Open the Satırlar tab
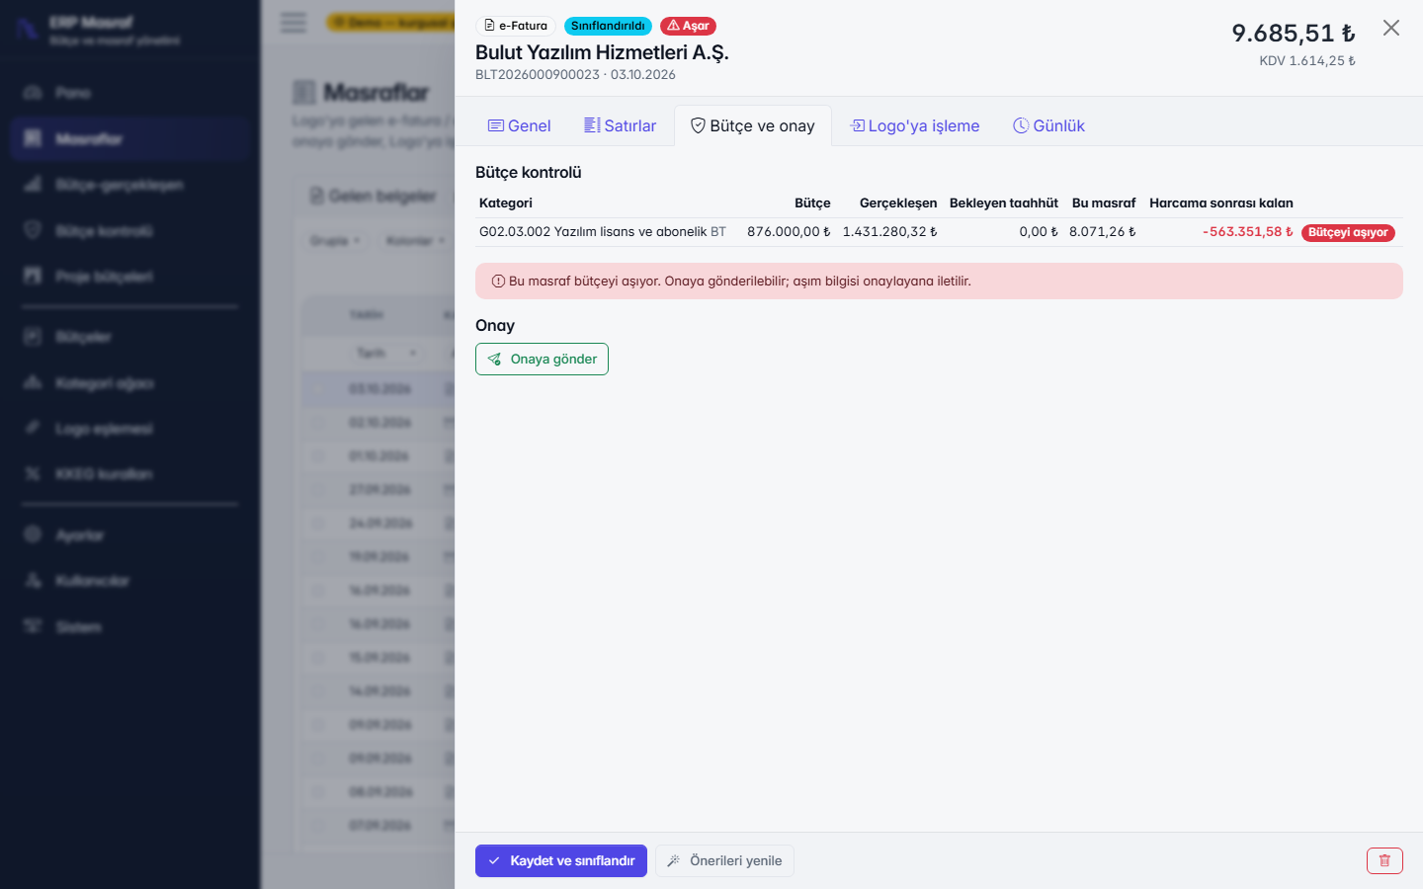The width and height of the screenshot is (1423, 889). click(621, 125)
